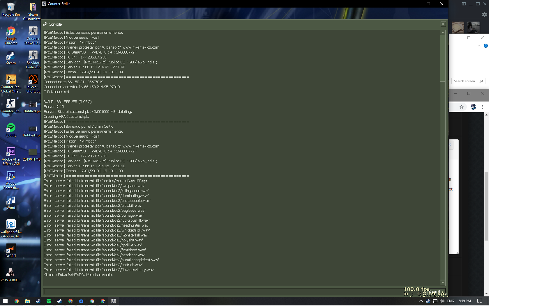This screenshot has width=537, height=306.
Task: Open Counter Strike 1.6 desktop icon
Action: [x=33, y=36]
